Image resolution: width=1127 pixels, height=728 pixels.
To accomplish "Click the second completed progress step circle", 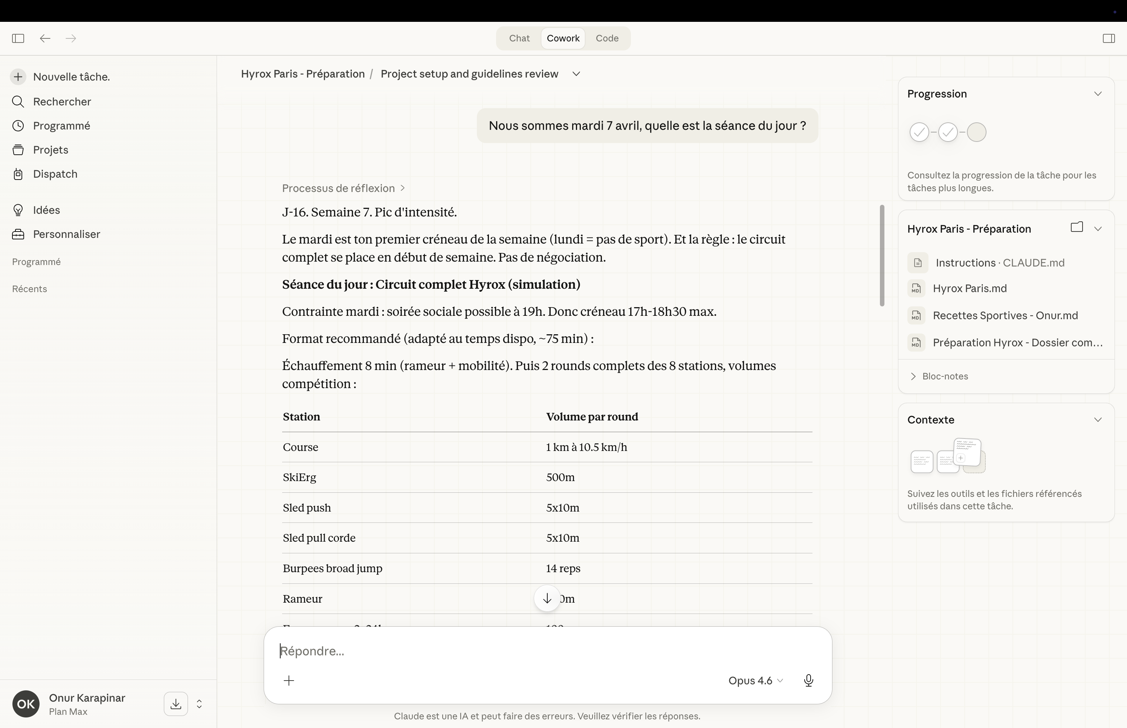I will pos(948,133).
